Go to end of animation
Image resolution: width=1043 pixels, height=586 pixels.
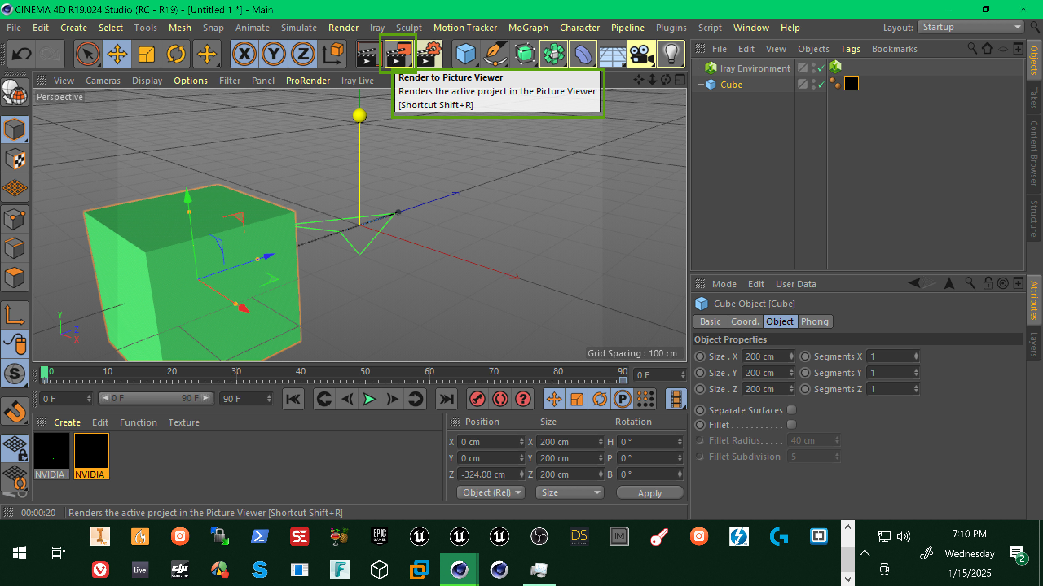pos(446,399)
